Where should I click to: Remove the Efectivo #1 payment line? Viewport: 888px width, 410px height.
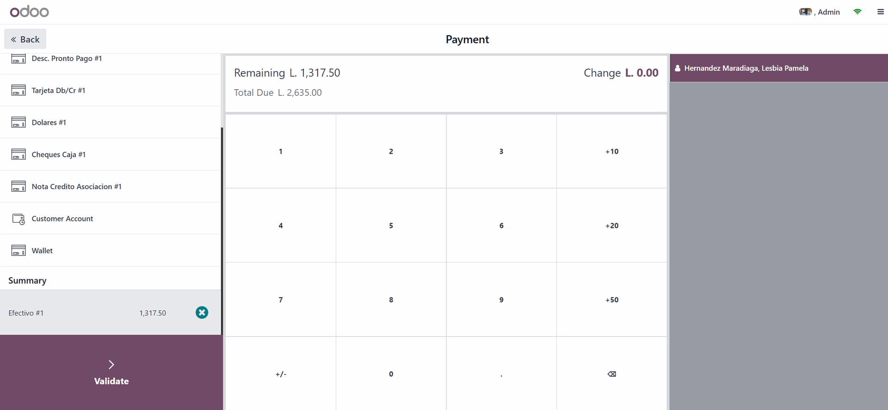(202, 313)
